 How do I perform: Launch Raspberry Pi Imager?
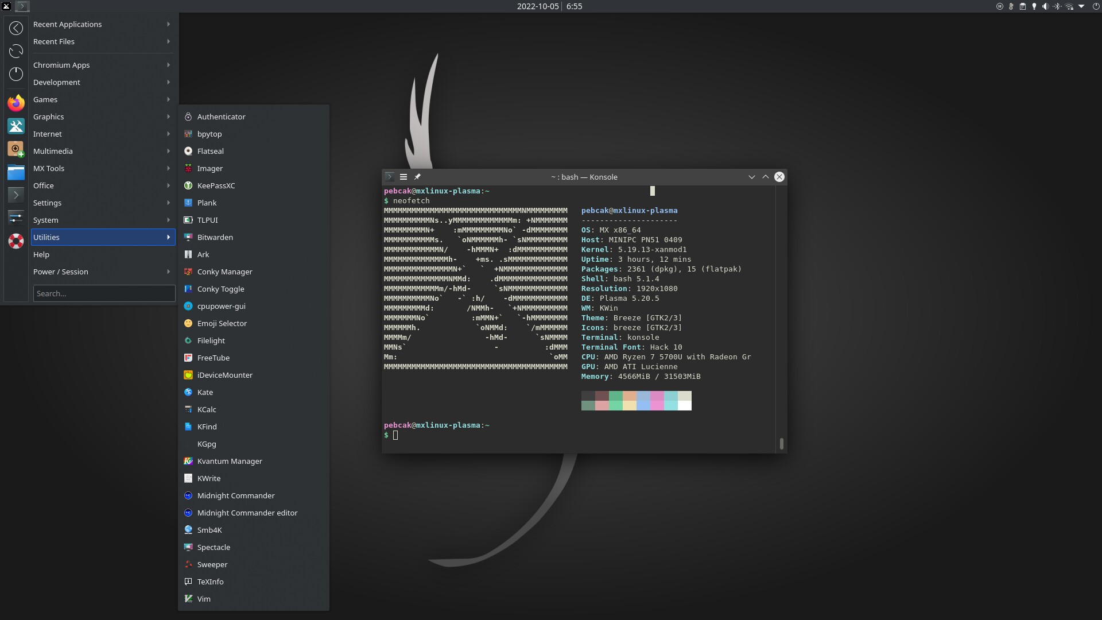[x=254, y=168]
